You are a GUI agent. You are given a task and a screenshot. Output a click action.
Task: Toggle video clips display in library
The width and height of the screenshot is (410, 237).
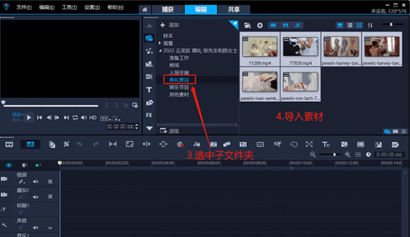(274, 25)
